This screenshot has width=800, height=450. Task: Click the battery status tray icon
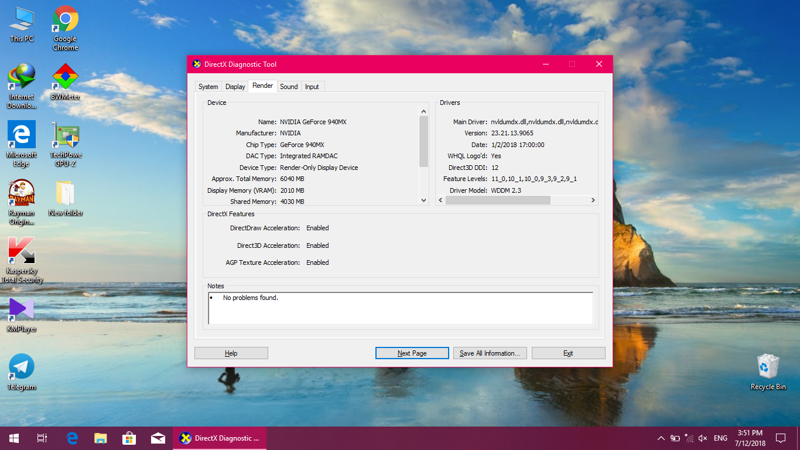coord(675,438)
